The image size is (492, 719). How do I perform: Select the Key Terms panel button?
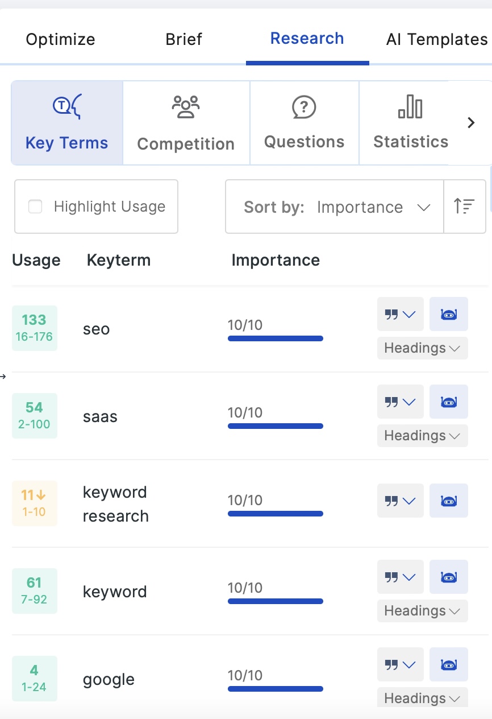tap(67, 123)
